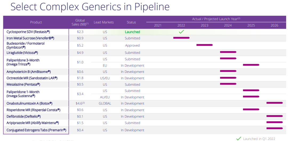Click the 2022 year column header
288x141 pixels.
pos(181,26)
